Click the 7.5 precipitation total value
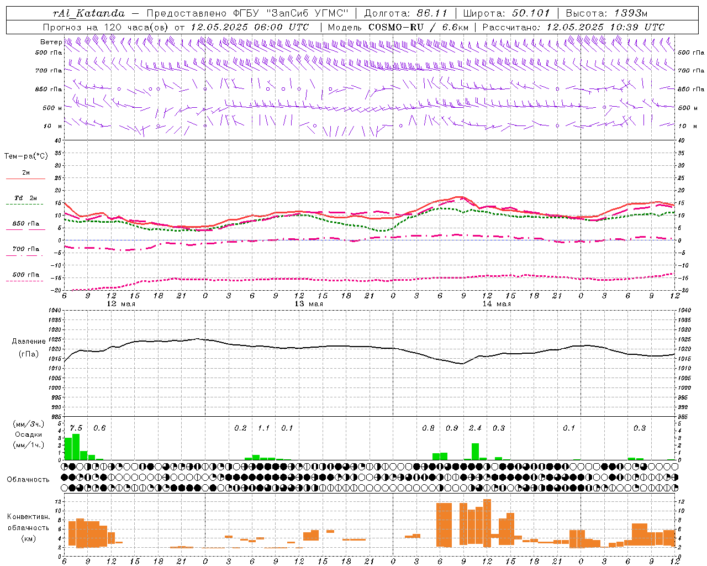 76,428
